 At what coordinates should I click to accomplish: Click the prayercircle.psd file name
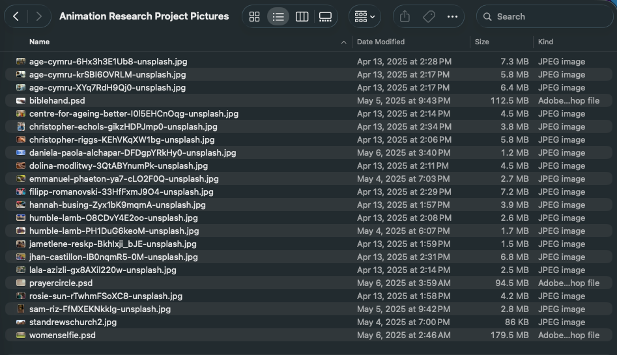point(61,283)
